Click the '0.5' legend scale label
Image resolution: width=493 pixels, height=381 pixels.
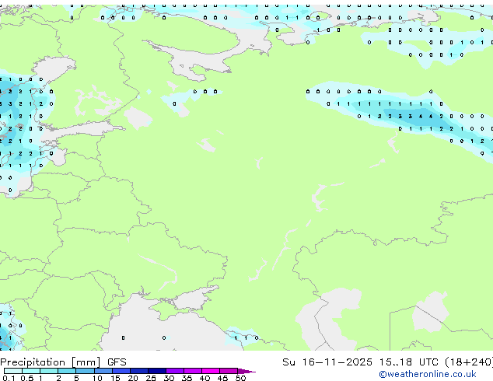pos(27,378)
